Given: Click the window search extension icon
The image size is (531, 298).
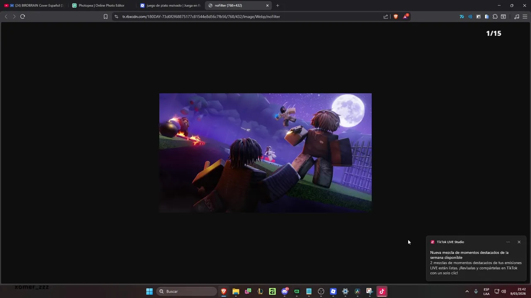Looking at the screenshot, I should [503, 17].
